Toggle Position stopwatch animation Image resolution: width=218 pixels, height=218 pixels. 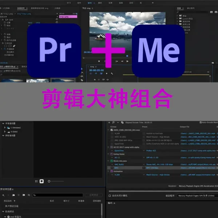click(5, 23)
